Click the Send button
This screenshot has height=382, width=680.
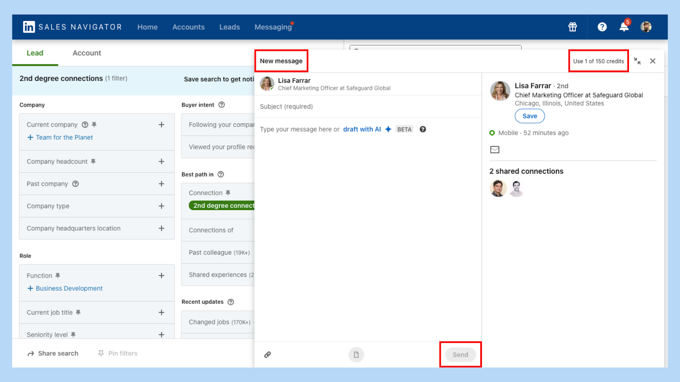click(460, 354)
